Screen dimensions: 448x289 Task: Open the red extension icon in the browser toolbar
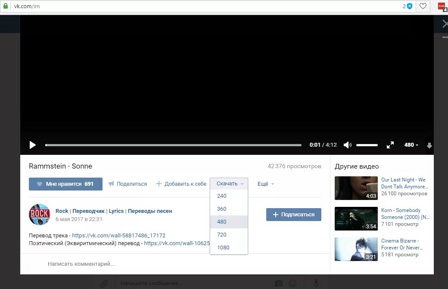[442, 6]
